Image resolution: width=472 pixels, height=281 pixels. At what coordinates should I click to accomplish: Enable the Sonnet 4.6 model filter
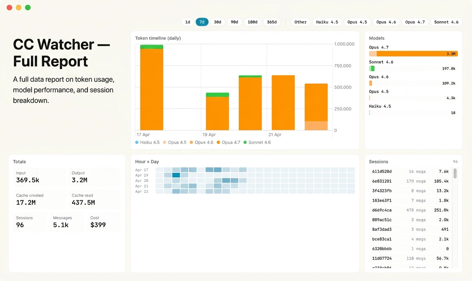pyautogui.click(x=446, y=22)
